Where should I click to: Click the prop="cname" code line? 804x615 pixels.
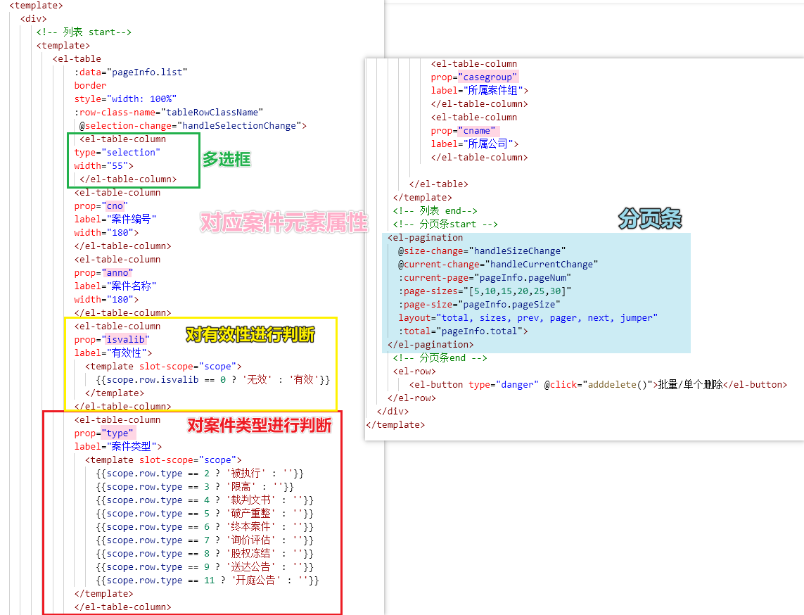[464, 131]
